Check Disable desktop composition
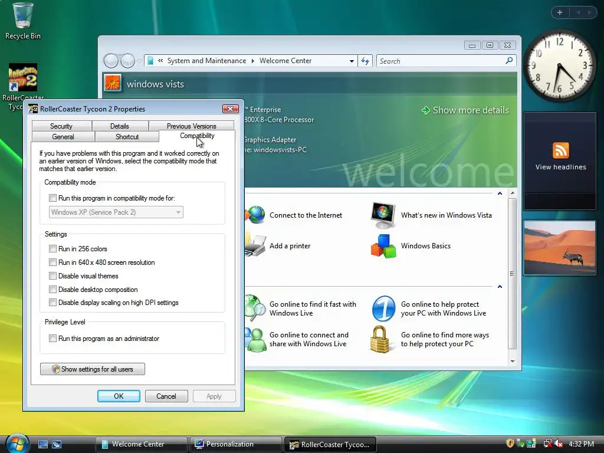Screen dimensions: 604x453 [52, 289]
